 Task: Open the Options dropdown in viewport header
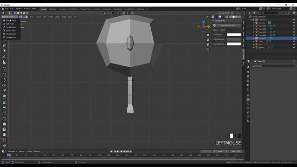click(x=239, y=13)
